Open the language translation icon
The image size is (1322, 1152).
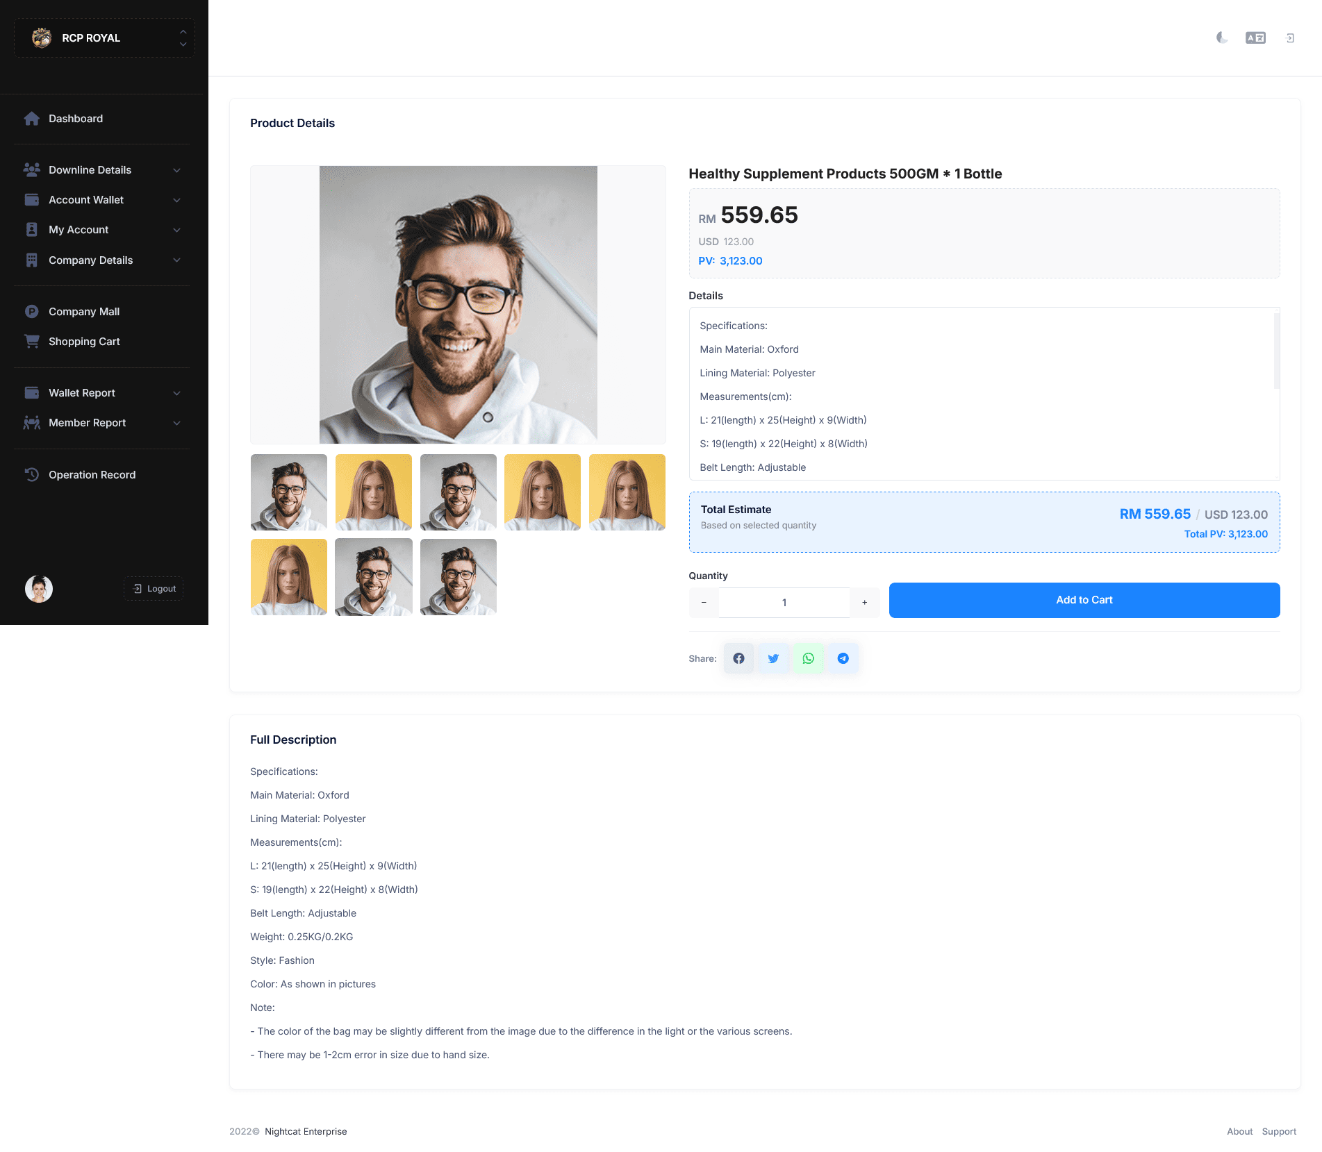[x=1255, y=37]
